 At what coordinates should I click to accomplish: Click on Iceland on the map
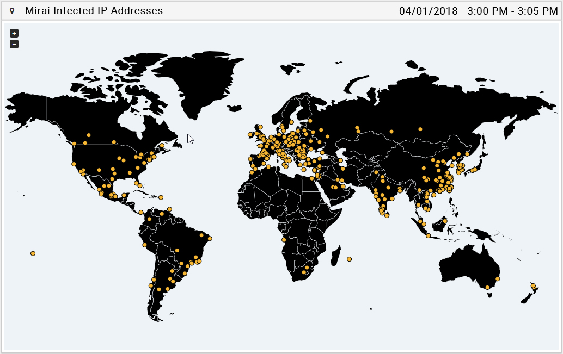coord(235,108)
